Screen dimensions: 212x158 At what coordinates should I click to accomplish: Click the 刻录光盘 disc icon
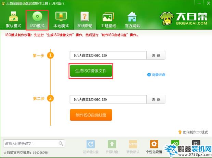149,75
